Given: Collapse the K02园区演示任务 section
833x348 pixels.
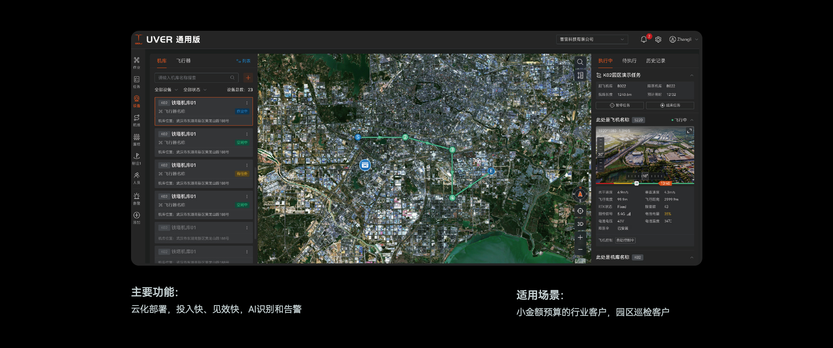Looking at the screenshot, I should pos(692,75).
